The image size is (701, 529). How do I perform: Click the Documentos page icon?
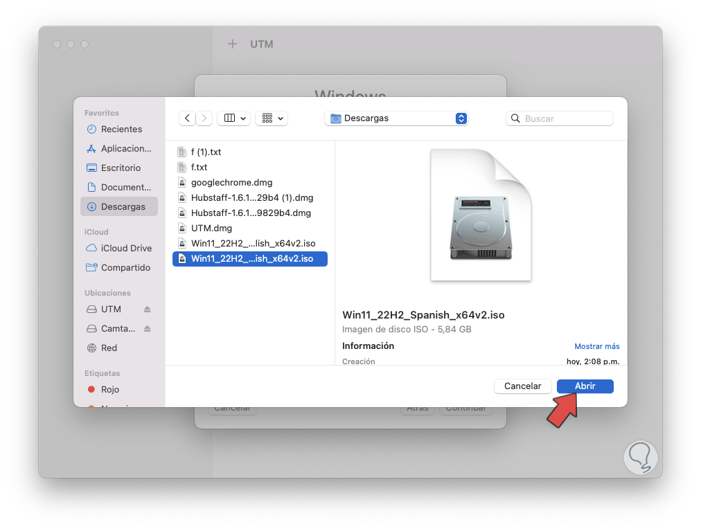click(x=91, y=187)
